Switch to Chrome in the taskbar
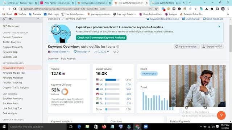Viewport: 232px width, 130px height. coord(137,127)
